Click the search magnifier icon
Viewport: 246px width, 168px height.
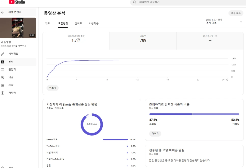point(134,2)
